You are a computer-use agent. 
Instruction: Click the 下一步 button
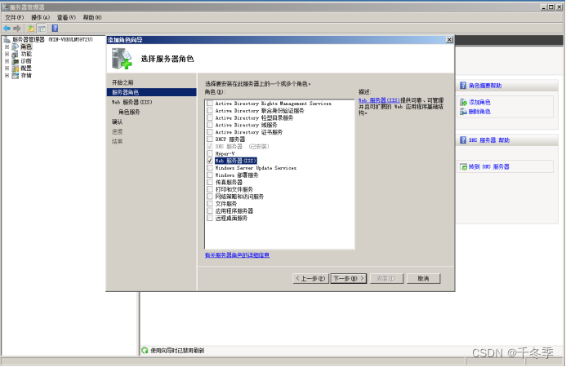[x=349, y=278]
